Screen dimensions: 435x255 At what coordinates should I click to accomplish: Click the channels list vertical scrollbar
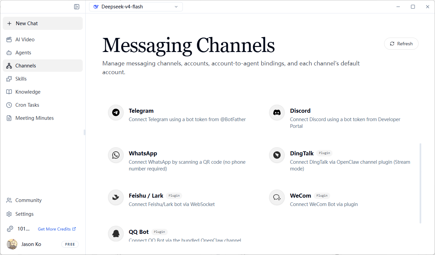click(x=420, y=183)
